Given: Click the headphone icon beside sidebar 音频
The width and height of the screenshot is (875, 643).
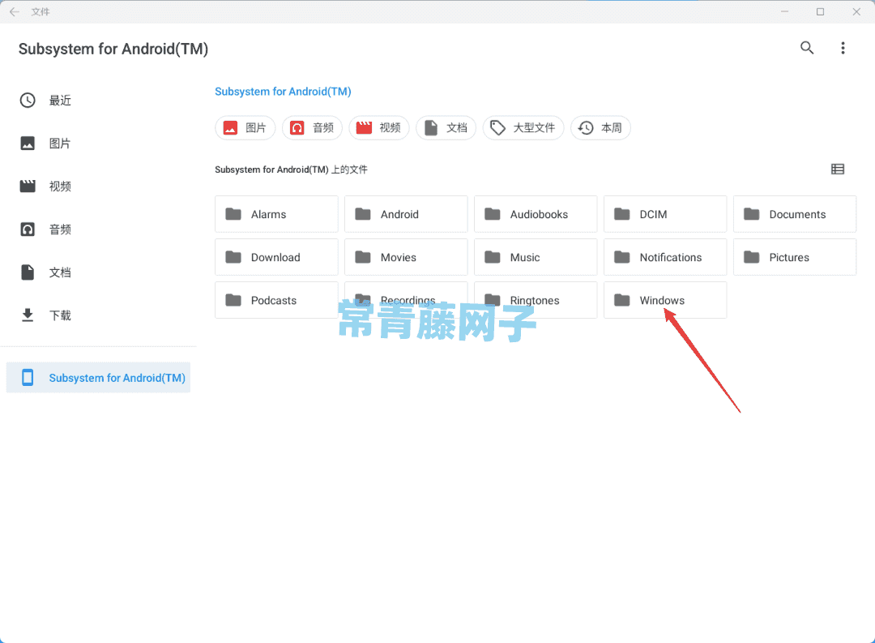Looking at the screenshot, I should click(x=28, y=229).
